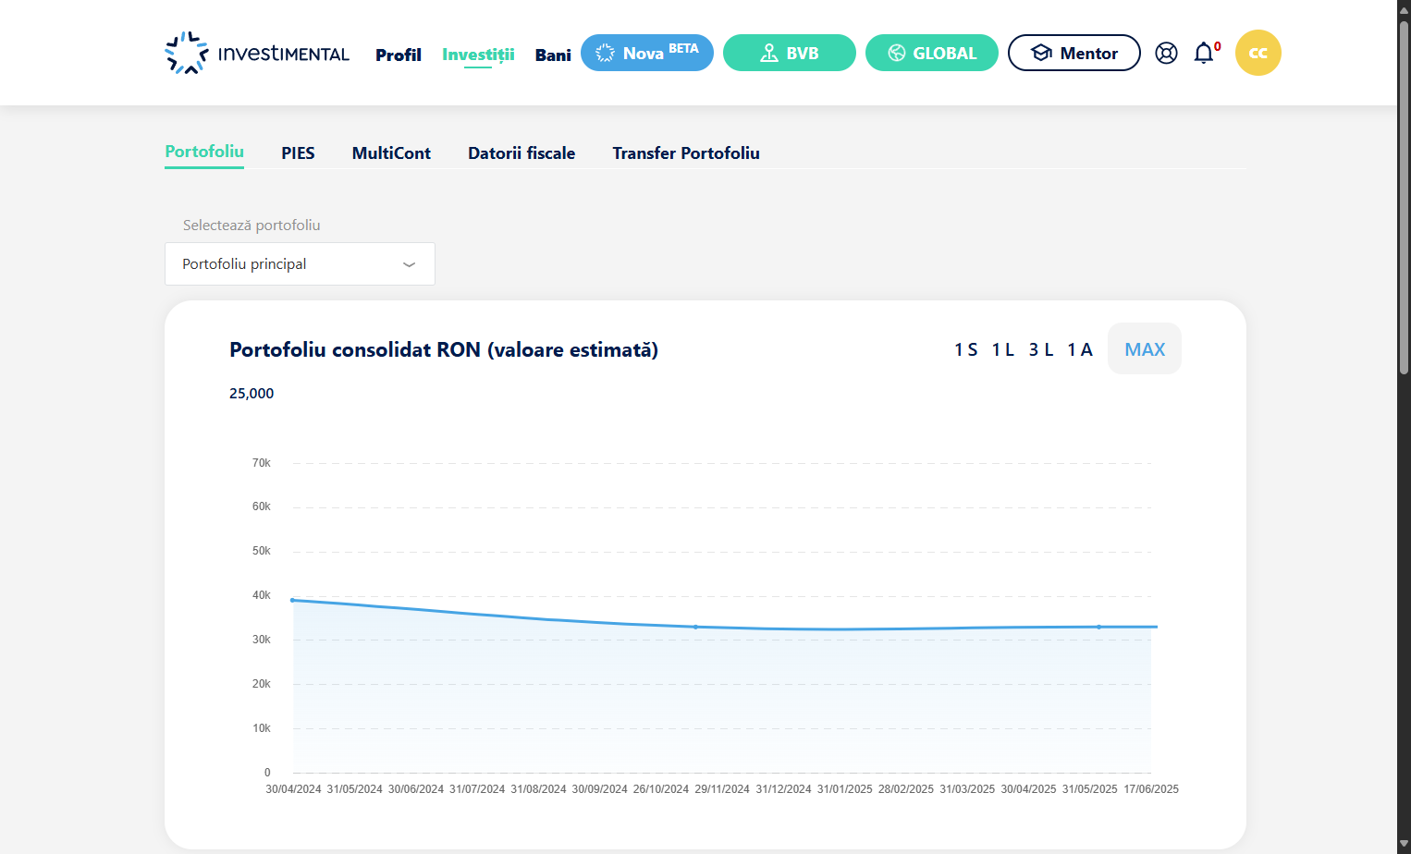
Task: Go to the Profil menu
Action: [399, 55]
